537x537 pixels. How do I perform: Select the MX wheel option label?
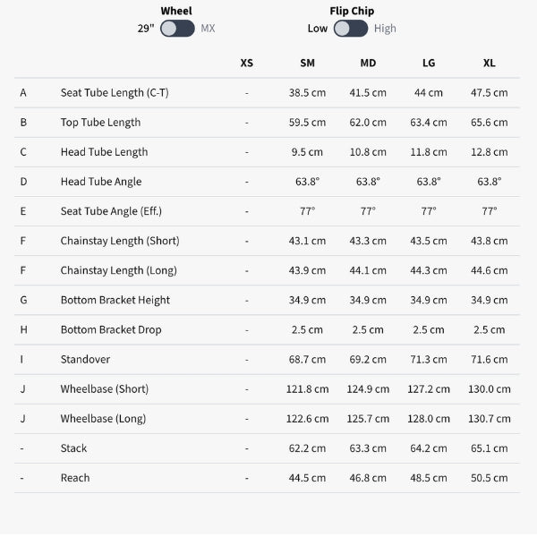pyautogui.click(x=208, y=29)
